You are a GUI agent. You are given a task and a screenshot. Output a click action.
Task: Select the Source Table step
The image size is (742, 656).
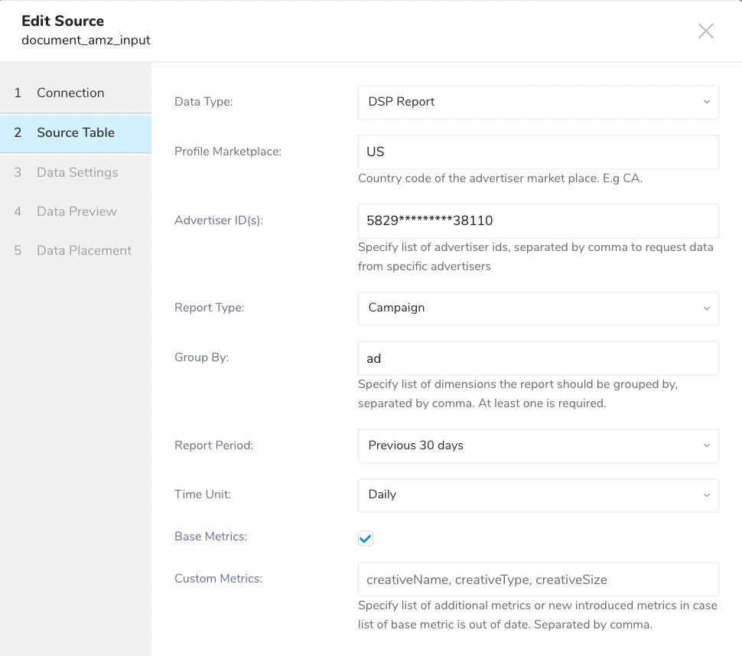point(75,132)
